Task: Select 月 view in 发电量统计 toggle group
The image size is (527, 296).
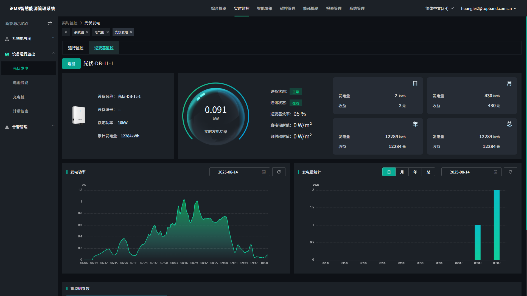Action: [402, 172]
